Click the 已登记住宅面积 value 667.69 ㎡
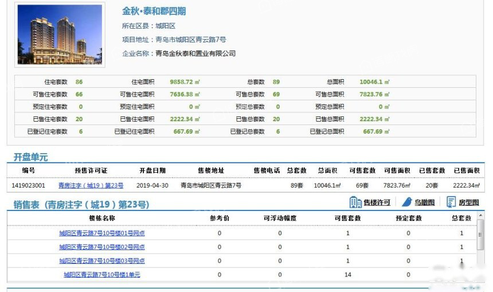493x292 pixels. pyautogui.click(x=187, y=131)
